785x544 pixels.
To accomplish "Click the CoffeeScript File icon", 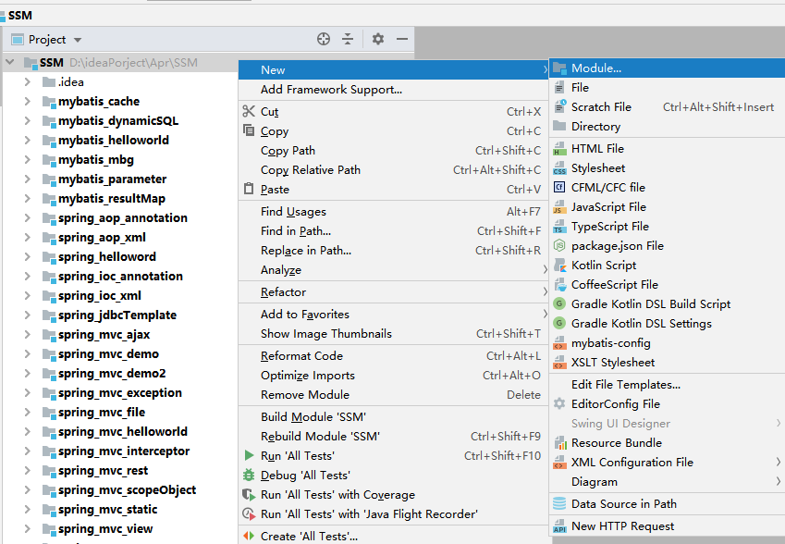I will (559, 285).
